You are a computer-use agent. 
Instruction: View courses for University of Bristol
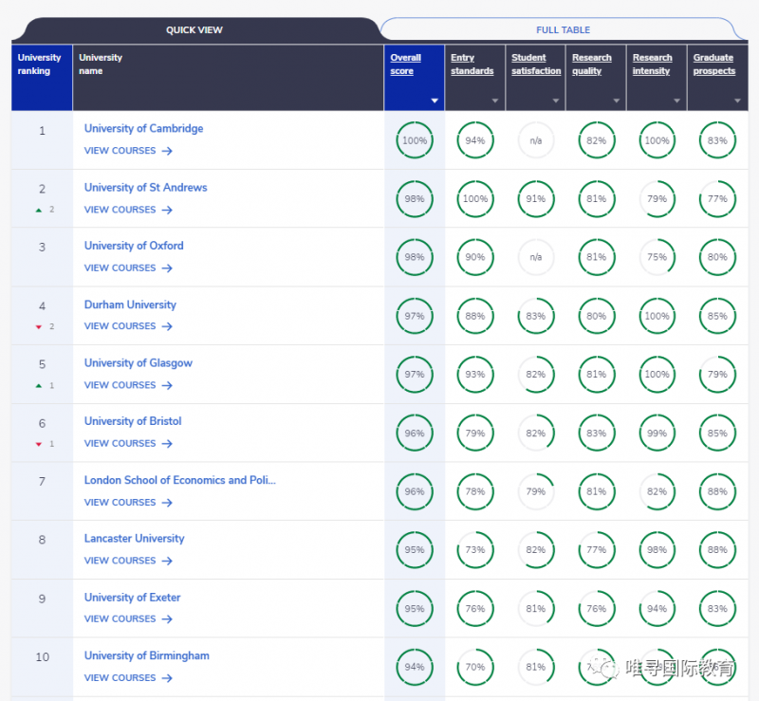click(x=128, y=443)
